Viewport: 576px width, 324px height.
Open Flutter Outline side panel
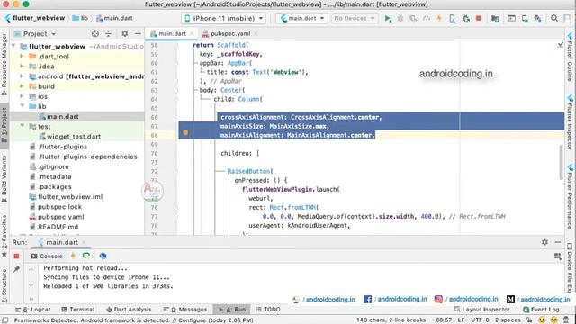(570, 57)
